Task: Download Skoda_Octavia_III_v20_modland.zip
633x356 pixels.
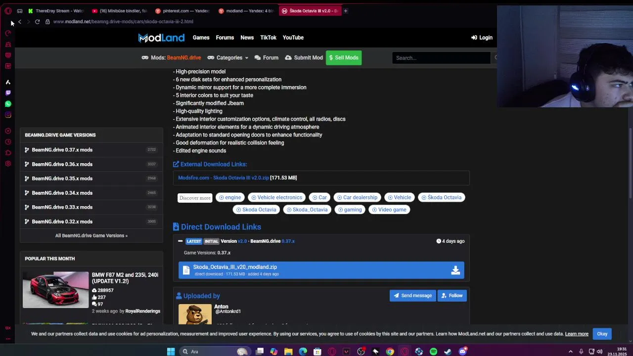Action: tap(321, 270)
